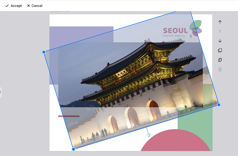Select the 'tourism agency' tagline text
The image size is (238, 156).
pos(174,36)
